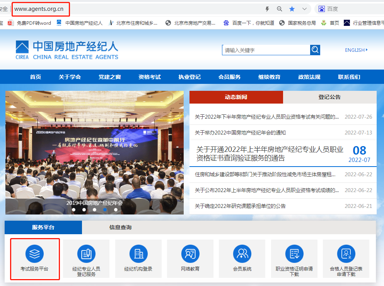Image resolution: width=384 pixels, height=286 pixels.
Task: Open the 2022中国房地产经纪年会 notice link
Action: click(240, 133)
